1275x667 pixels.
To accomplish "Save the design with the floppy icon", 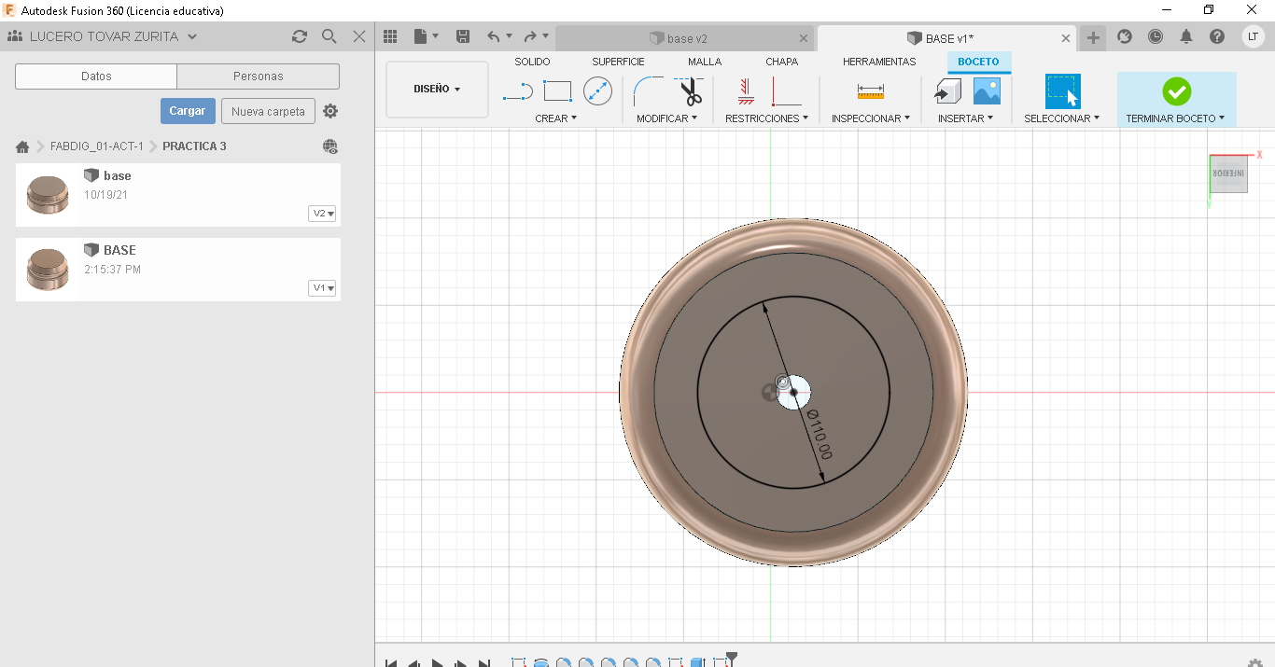I will point(463,36).
